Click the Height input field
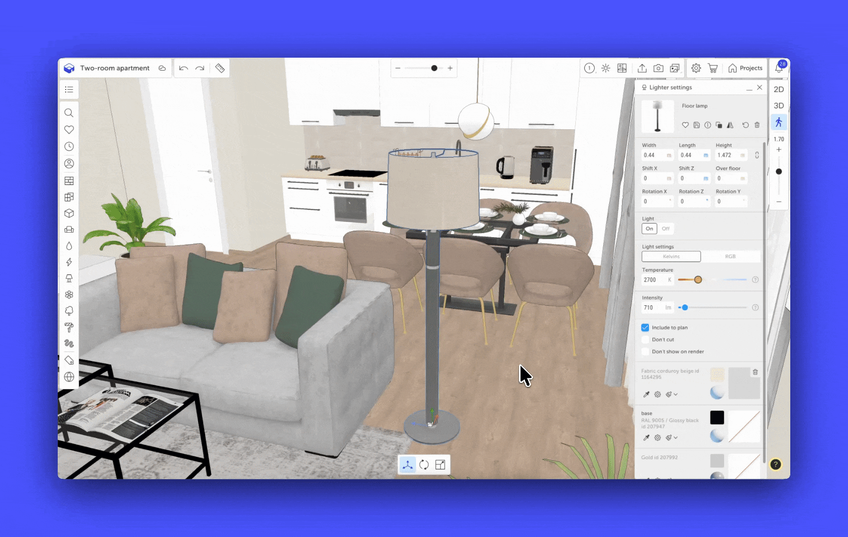This screenshot has height=537, width=848. tap(727, 155)
